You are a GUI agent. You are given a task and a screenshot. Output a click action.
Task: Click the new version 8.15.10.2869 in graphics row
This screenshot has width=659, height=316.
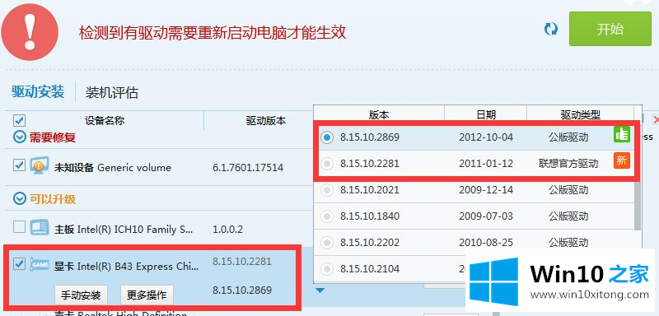point(242,290)
